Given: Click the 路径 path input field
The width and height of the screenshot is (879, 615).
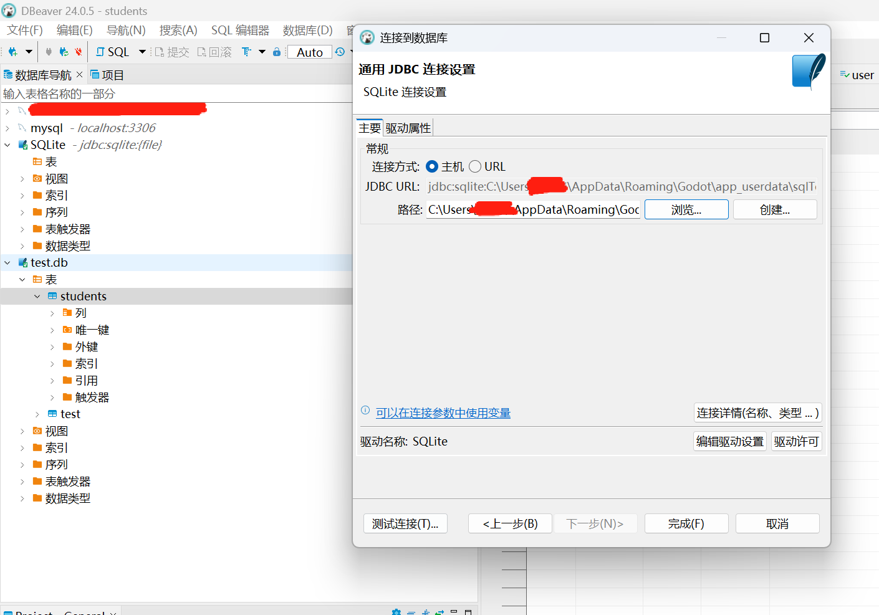Looking at the screenshot, I should click(x=534, y=209).
